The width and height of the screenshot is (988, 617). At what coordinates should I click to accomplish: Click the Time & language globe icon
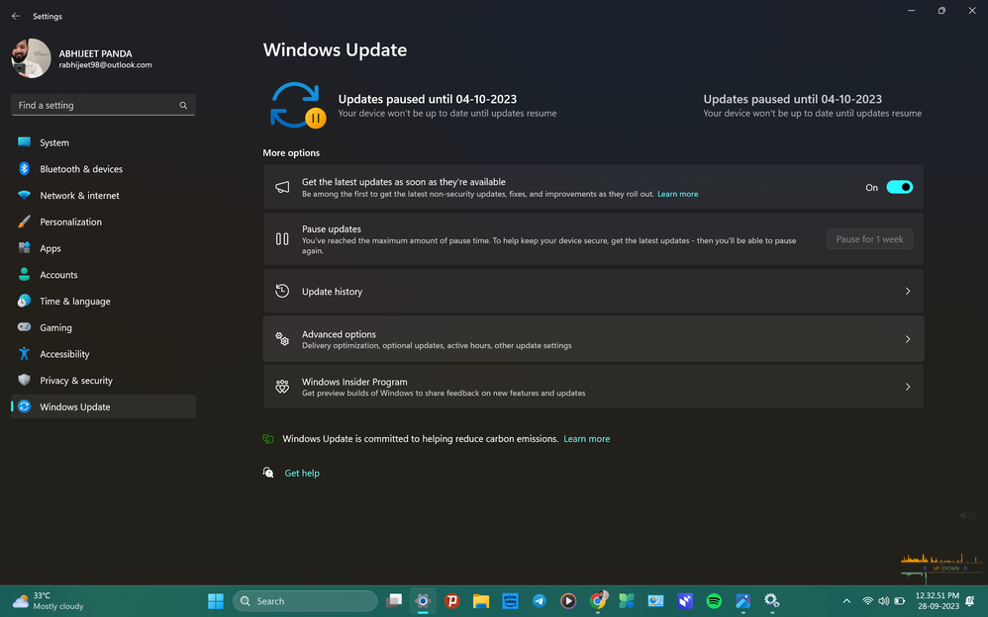24,301
